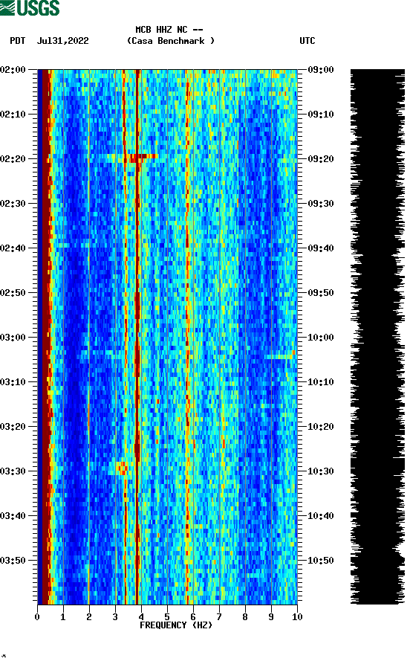This screenshot has width=410, height=664.
Task: Click frequency axis tick label '7'
Action: coord(219,617)
